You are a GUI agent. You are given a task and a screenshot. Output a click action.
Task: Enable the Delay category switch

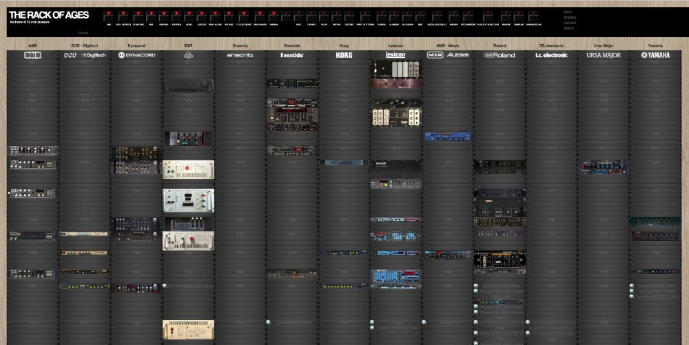(x=324, y=17)
